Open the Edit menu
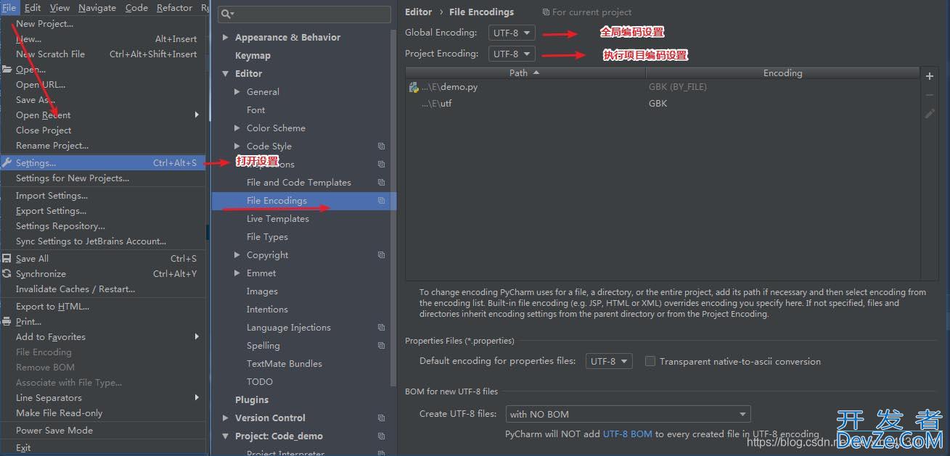This screenshot has height=456, width=950. [33, 7]
